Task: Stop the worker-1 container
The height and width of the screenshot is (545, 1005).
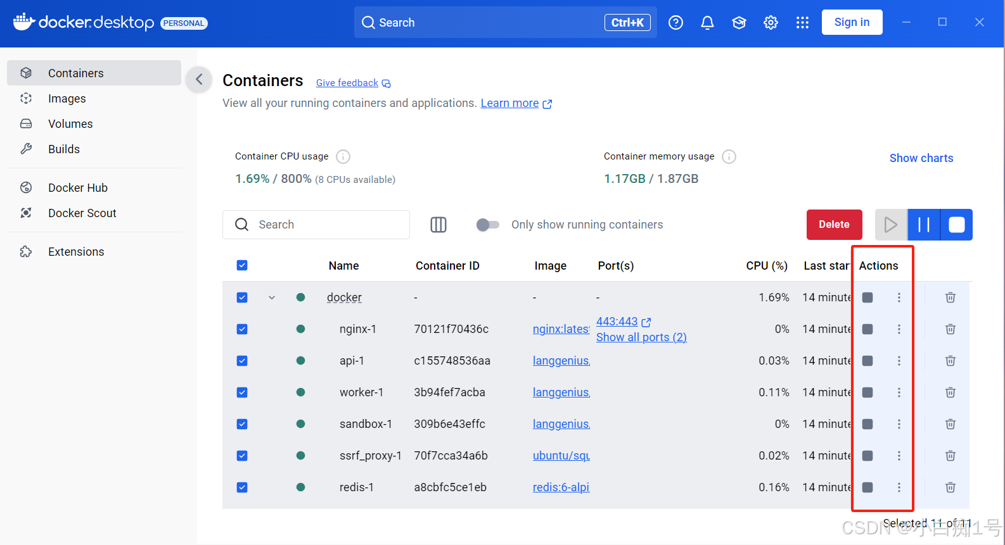Action: [x=868, y=392]
